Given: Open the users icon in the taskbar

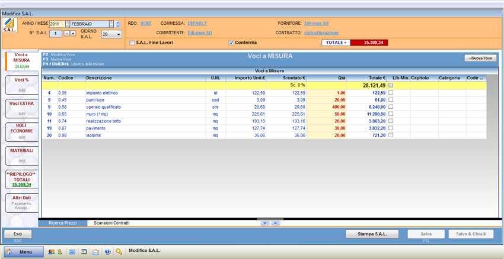Looking at the screenshot, I should coord(51,252).
